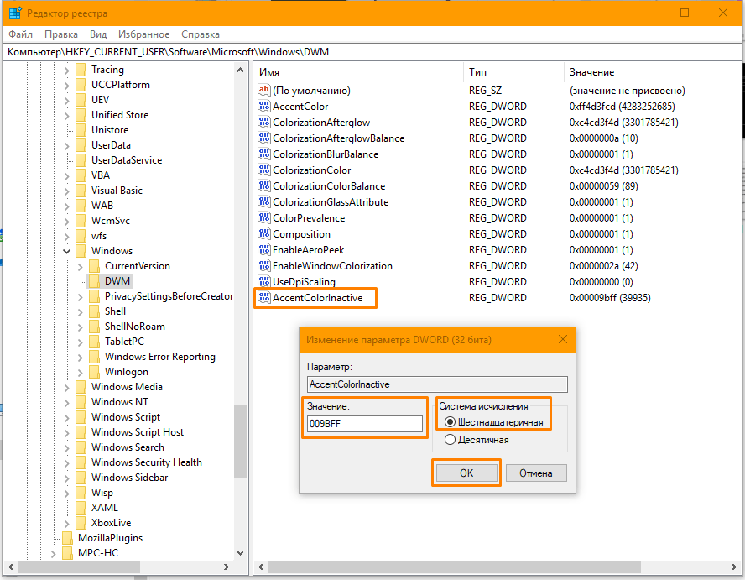
Task: Click the AccentColor DWORD value icon
Action: click(264, 107)
